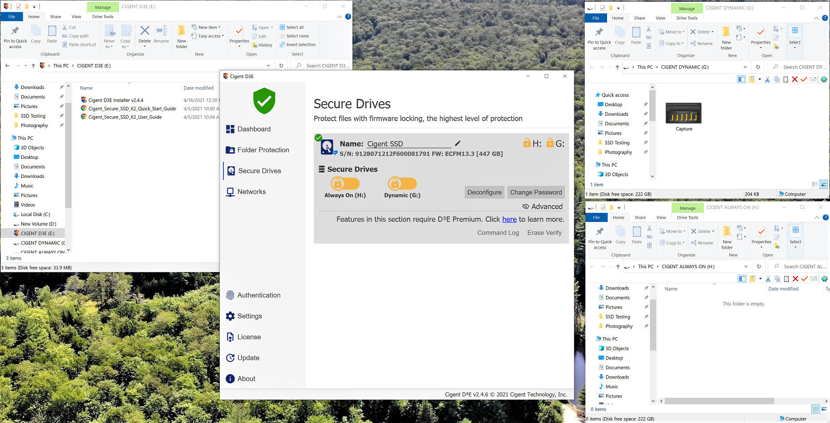Open the License page
The image size is (830, 423).
(x=248, y=337)
